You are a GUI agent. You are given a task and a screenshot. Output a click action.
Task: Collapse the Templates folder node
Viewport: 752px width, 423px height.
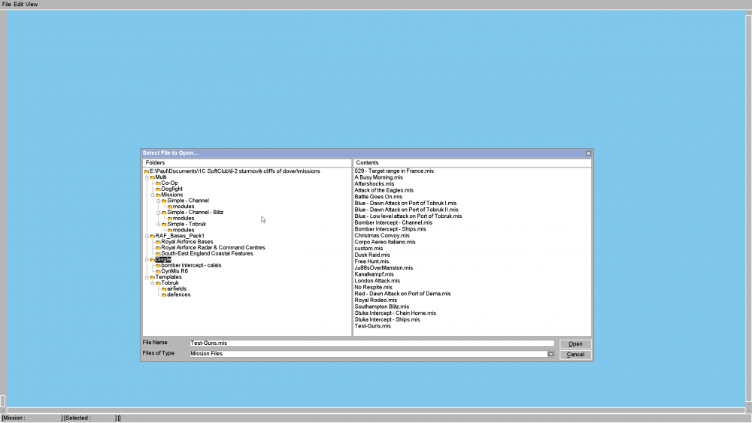(x=147, y=277)
